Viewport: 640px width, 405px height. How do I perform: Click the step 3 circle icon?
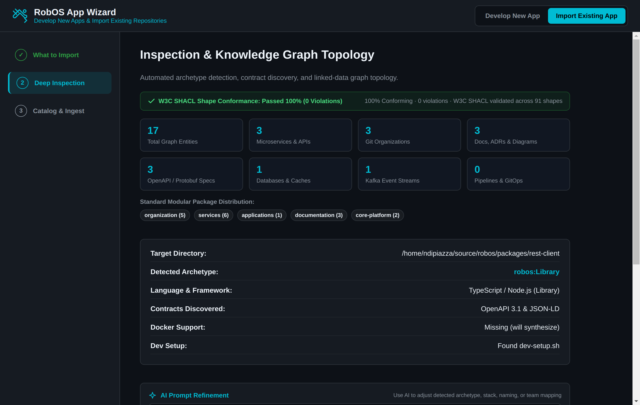pos(21,111)
